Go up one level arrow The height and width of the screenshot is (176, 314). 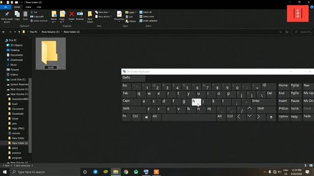click(x=19, y=32)
